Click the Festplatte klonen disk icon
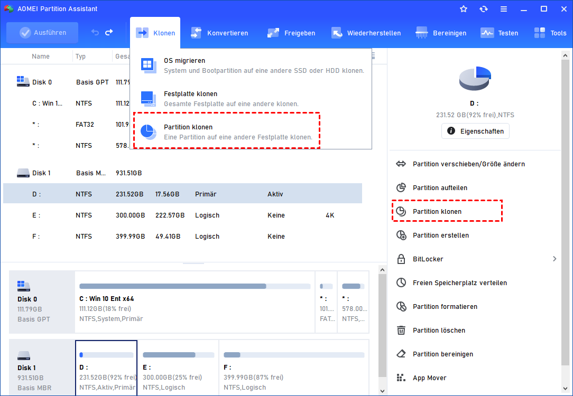This screenshot has height=396, width=573. (149, 99)
